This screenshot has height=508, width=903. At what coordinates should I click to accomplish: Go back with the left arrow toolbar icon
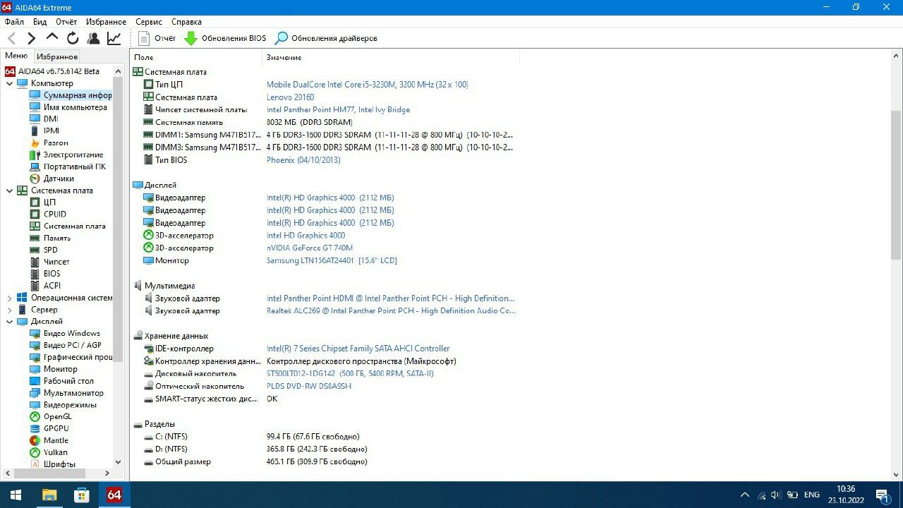pyautogui.click(x=11, y=38)
